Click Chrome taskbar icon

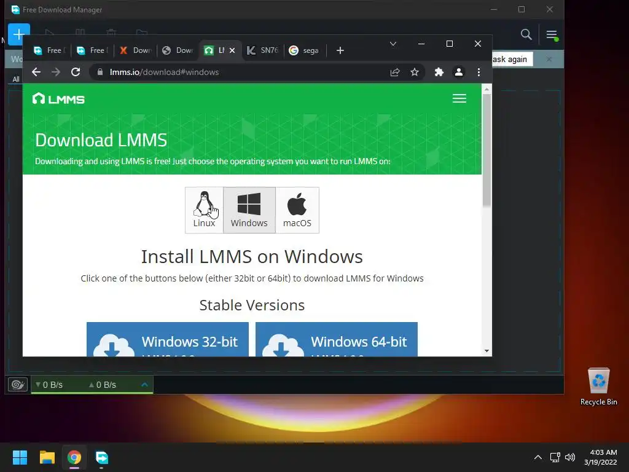(x=74, y=457)
